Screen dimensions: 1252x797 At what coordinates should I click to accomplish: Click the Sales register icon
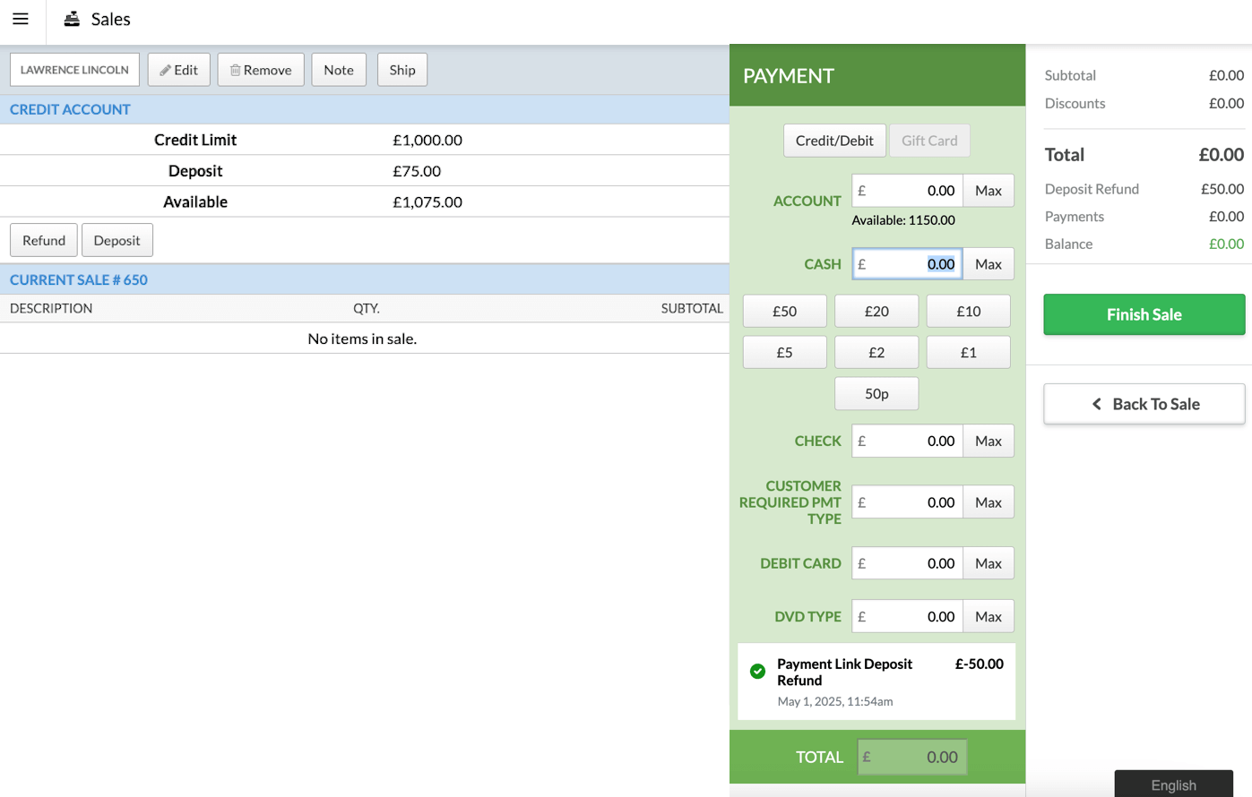(72, 19)
